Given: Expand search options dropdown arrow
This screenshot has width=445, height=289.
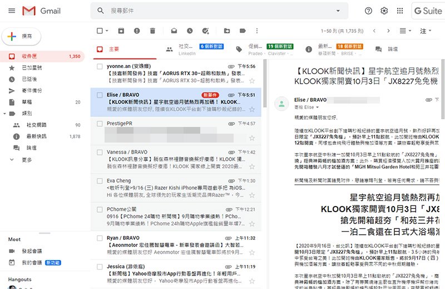Looking at the screenshot, I should click(x=338, y=11).
